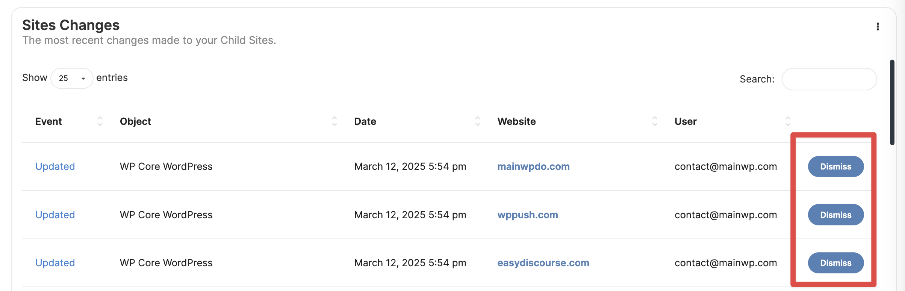Click the Updated event link for mainwpdo.com
This screenshot has height=291, width=905.
pyautogui.click(x=55, y=166)
